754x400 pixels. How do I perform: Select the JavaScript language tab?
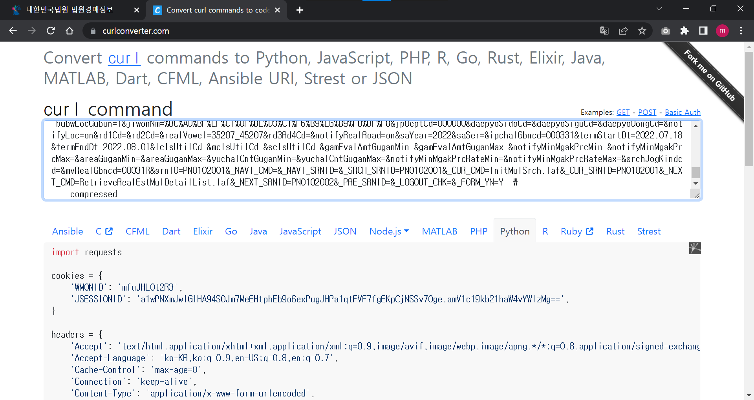(x=300, y=231)
